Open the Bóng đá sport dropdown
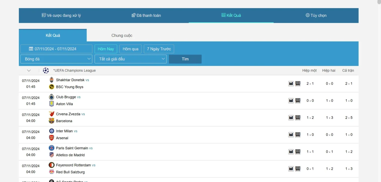 [x=56, y=59]
